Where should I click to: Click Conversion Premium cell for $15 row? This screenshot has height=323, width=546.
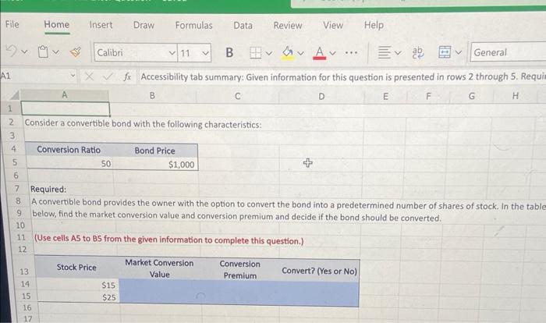[239, 287]
